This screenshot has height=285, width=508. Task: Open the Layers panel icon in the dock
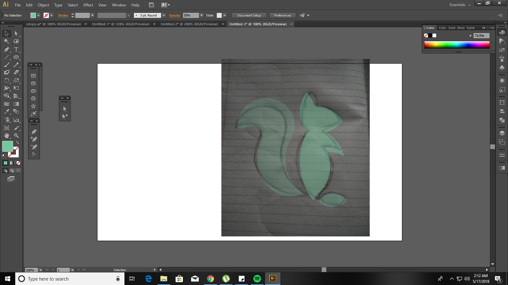tap(502, 133)
